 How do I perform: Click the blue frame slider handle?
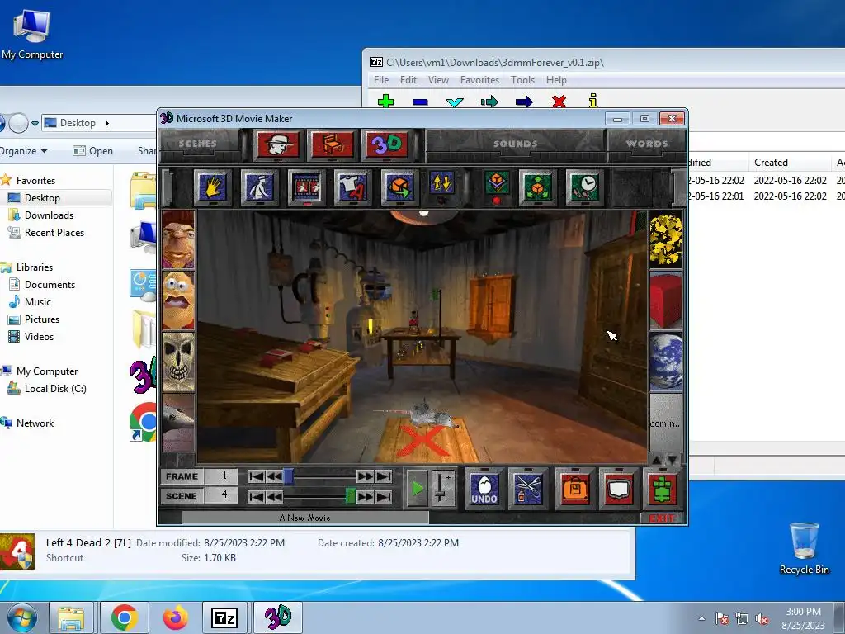coord(288,476)
